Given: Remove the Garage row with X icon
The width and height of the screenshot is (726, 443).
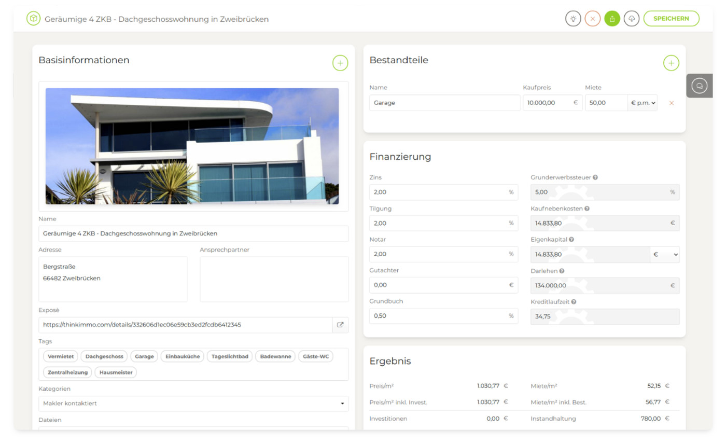Looking at the screenshot, I should 672,103.
